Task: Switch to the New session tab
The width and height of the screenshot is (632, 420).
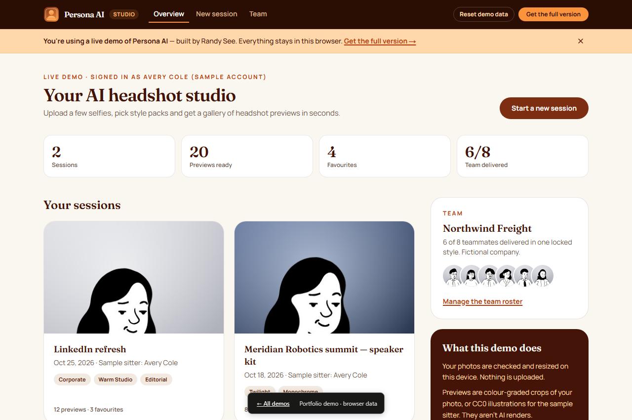Action: pos(217,14)
